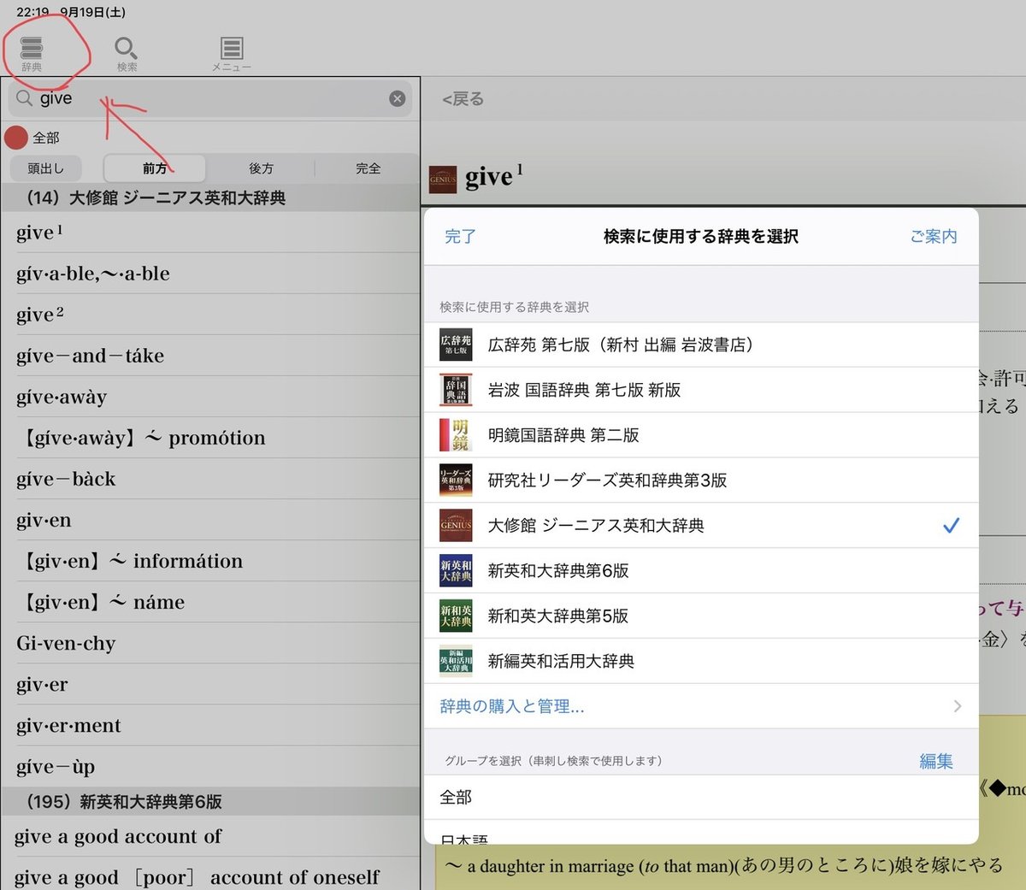Click the 新編英和活用大辞典 book icon
The height and width of the screenshot is (890, 1026).
coord(456,662)
